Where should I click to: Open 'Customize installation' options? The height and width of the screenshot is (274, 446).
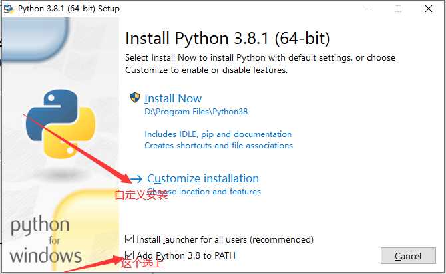pyautogui.click(x=203, y=178)
